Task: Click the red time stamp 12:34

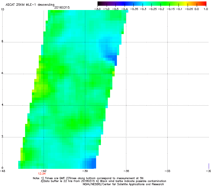Action: click(42, 174)
